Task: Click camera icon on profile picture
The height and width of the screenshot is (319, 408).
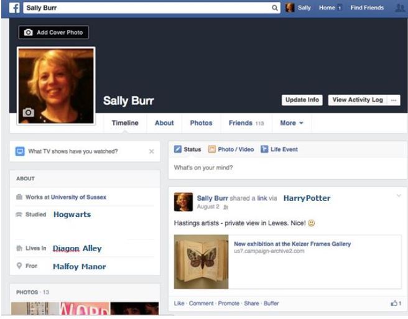Action: click(29, 113)
